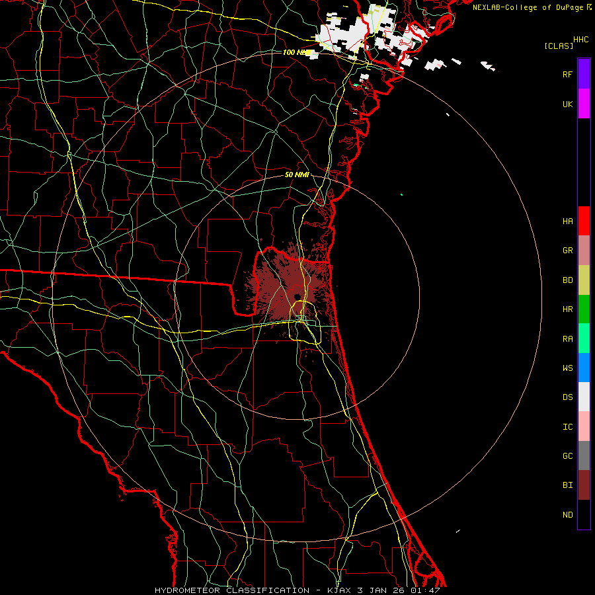The width and height of the screenshot is (595, 595).
Task: Click the GC legend label
Action: coord(567,456)
